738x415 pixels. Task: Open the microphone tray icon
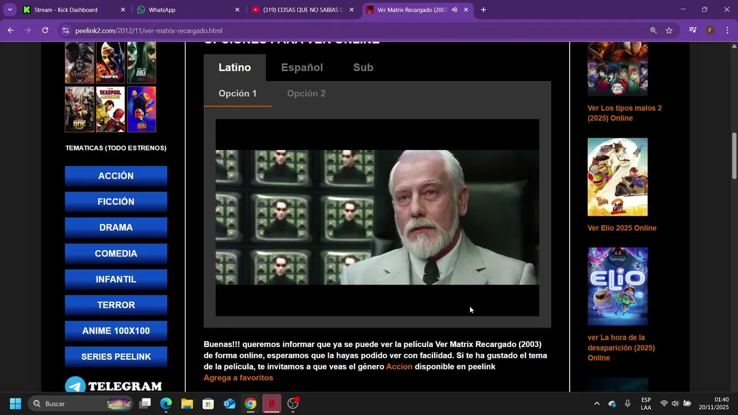(x=627, y=403)
